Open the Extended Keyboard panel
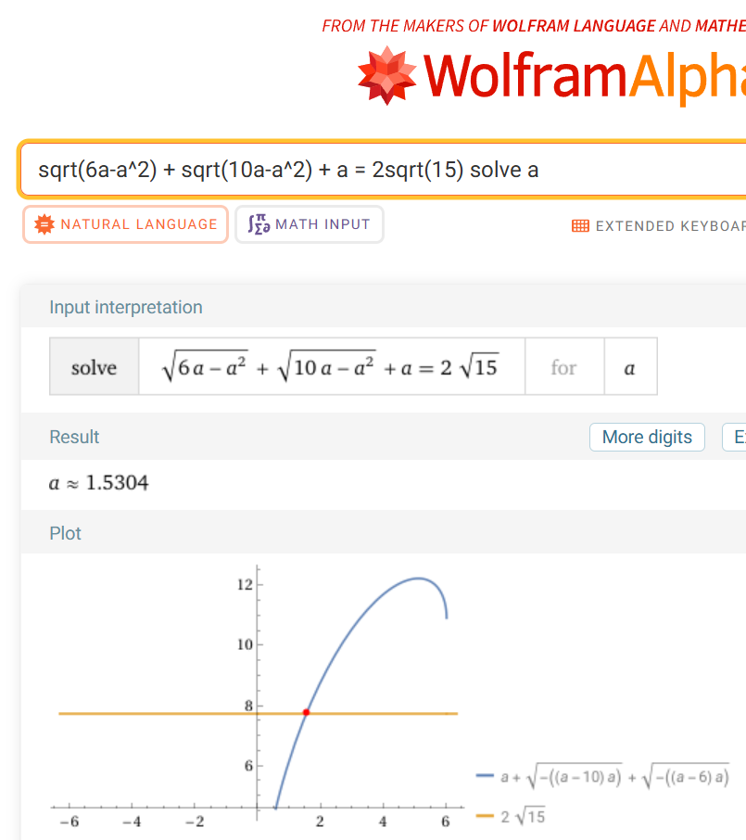 667,225
